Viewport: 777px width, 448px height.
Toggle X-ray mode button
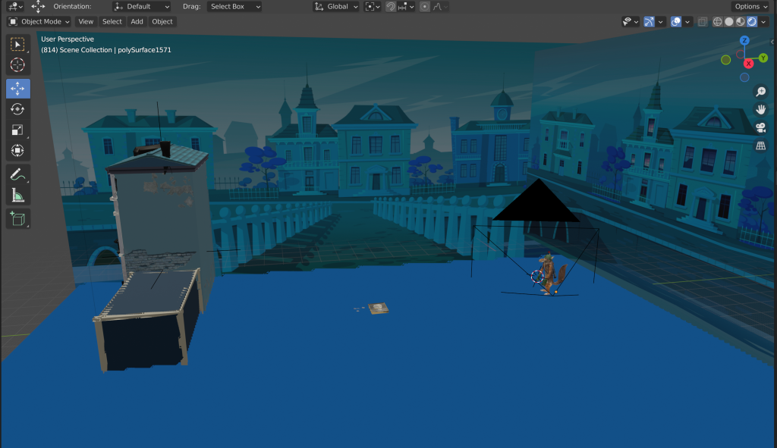[702, 22]
